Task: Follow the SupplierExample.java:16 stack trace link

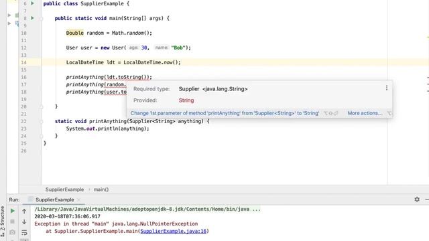Action: point(174,231)
